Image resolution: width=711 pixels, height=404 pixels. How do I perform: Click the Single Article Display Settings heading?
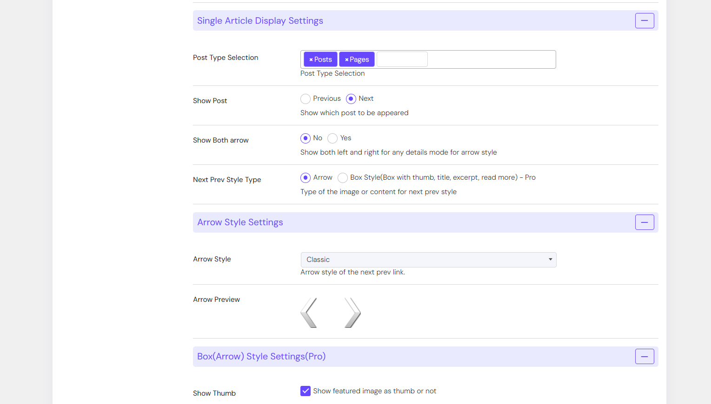coord(260,20)
